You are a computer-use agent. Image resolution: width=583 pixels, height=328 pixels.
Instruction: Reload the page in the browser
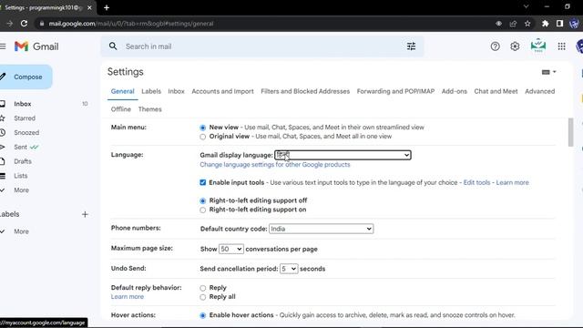(25, 24)
